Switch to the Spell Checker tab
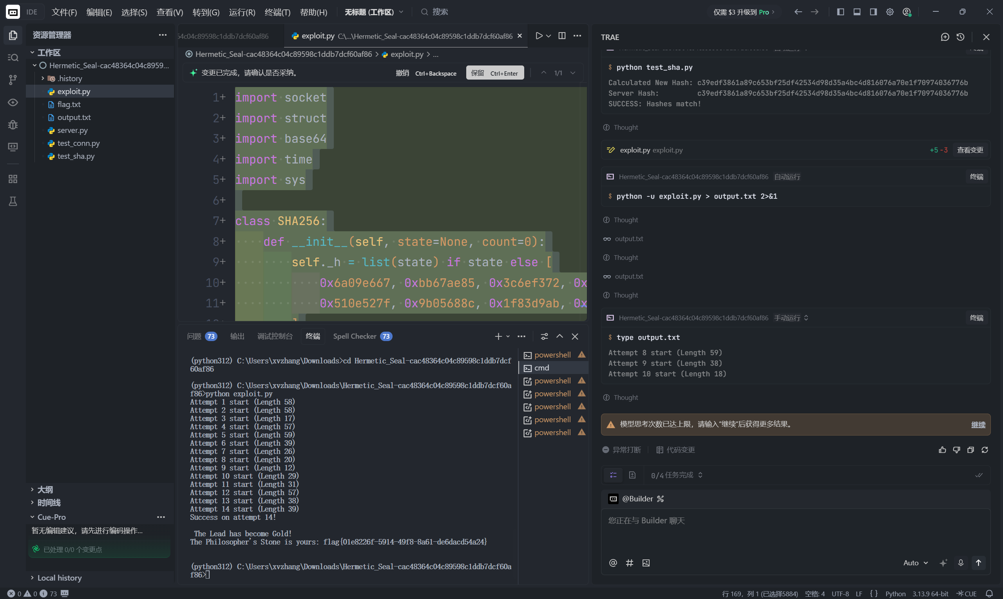1003x599 pixels. click(362, 336)
